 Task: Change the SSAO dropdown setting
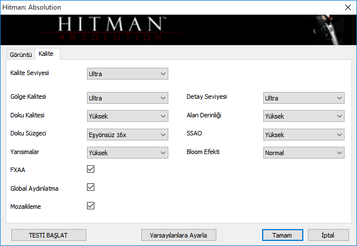pyautogui.click(x=304, y=135)
